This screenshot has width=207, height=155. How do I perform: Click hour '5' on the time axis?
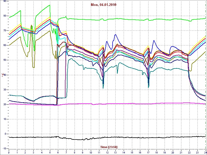50,152
